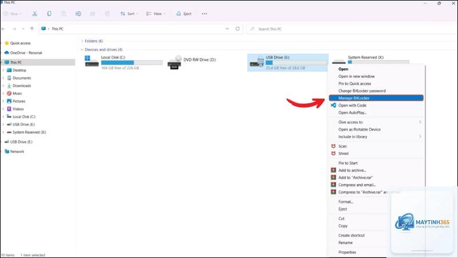Open Videos in the navigation pane
Viewport: 458px width, 258px height.
[15, 109]
